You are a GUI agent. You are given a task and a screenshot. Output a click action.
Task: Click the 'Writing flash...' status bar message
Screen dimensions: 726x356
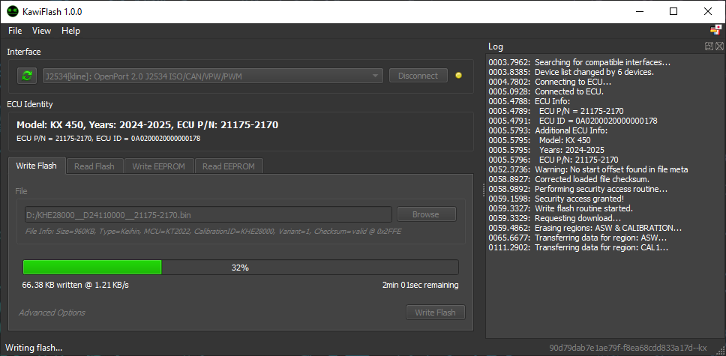[x=34, y=348]
